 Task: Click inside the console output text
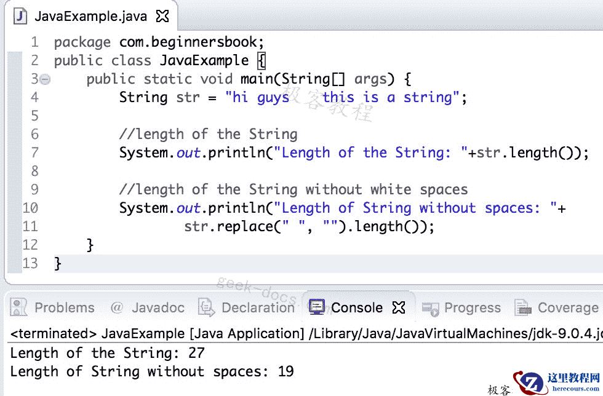[123, 363]
